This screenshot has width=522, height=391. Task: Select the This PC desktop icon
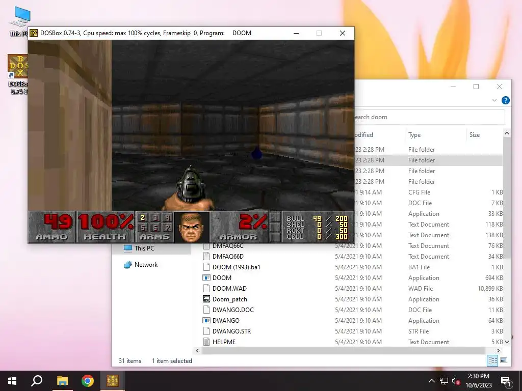[20, 21]
